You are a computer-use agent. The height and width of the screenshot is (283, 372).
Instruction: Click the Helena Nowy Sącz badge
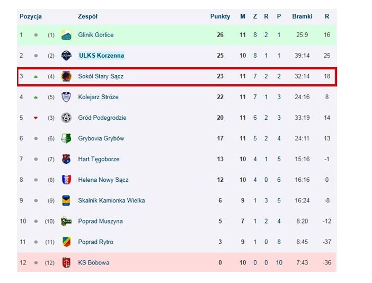66,180
